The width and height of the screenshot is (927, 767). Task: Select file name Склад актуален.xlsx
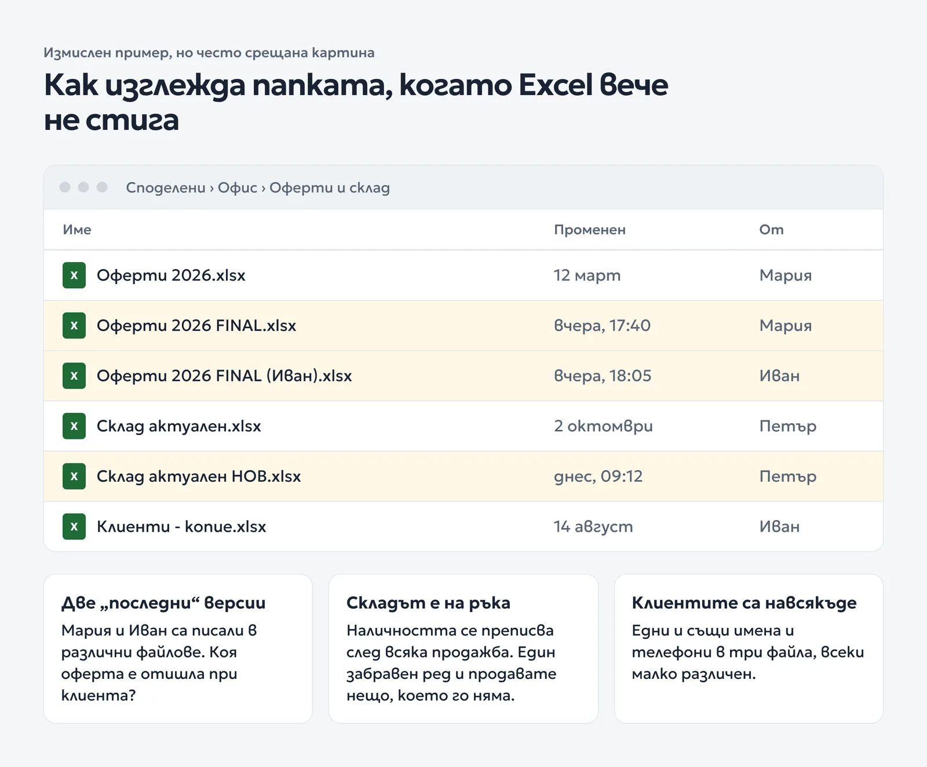click(x=178, y=426)
